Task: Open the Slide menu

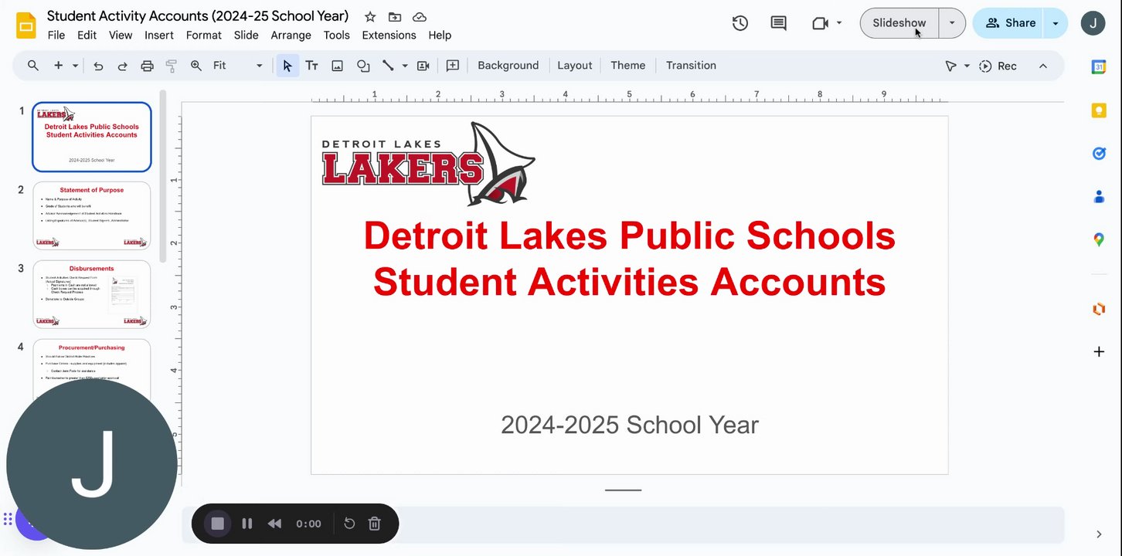Action: (246, 35)
